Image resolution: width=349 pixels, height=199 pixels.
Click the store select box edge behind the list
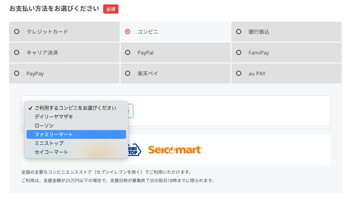131,111
